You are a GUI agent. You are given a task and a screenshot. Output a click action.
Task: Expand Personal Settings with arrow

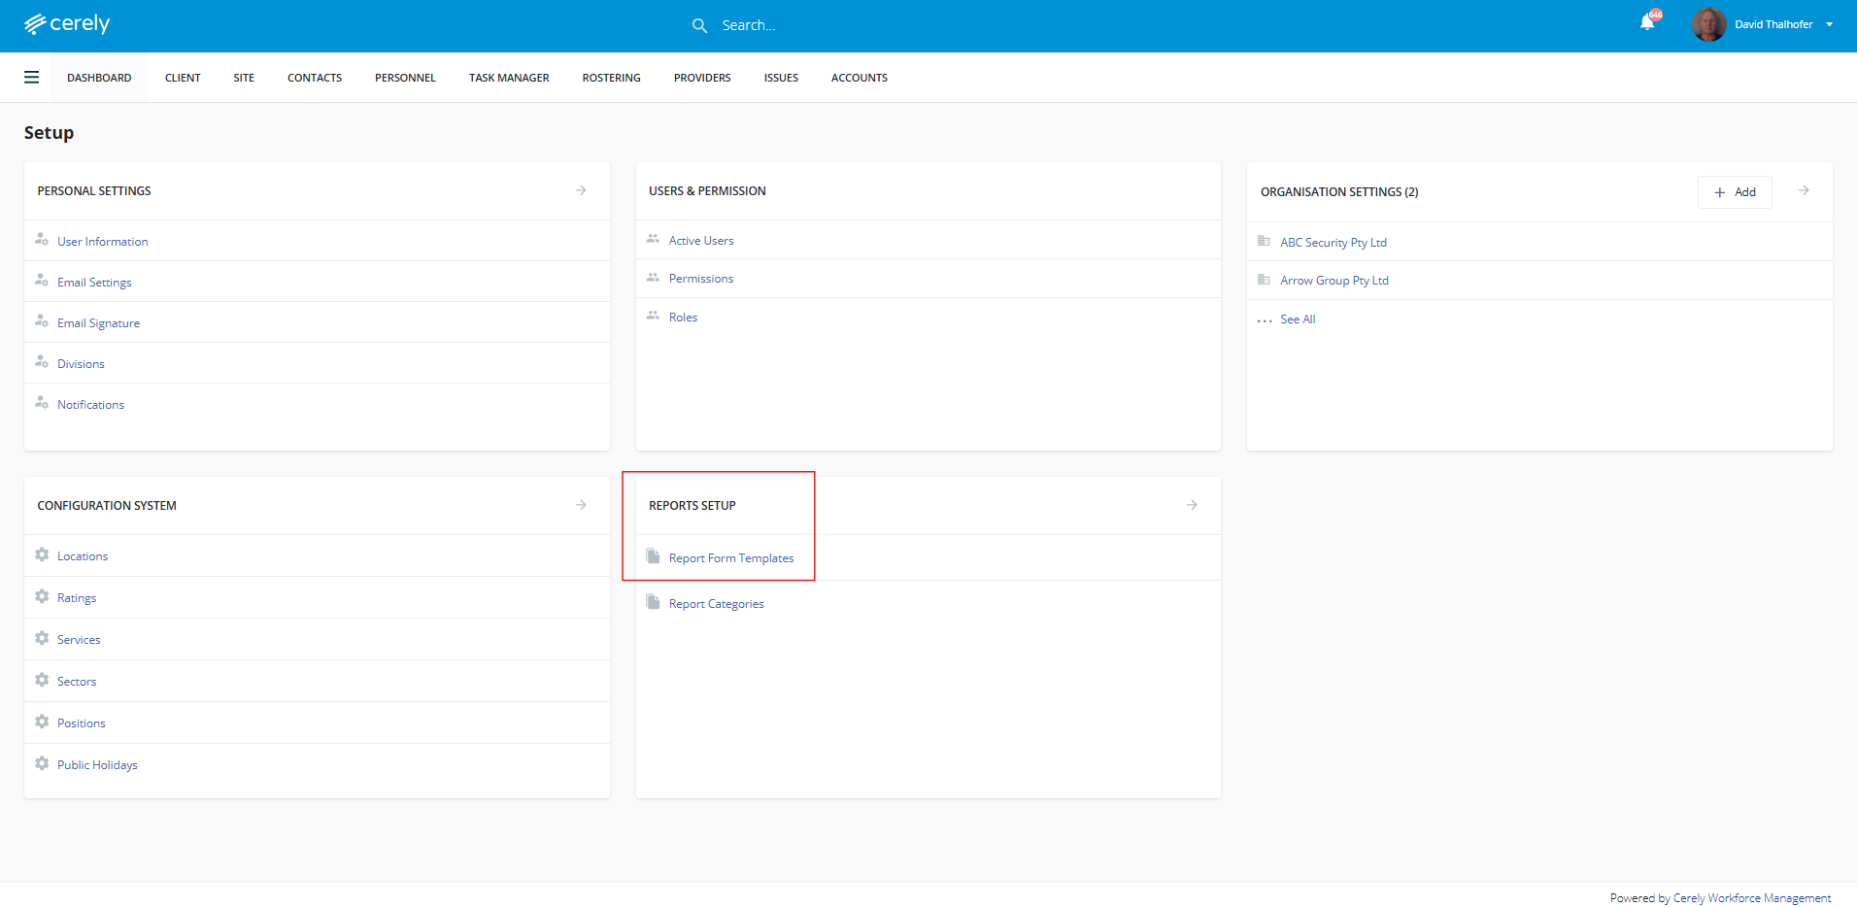pyautogui.click(x=581, y=190)
